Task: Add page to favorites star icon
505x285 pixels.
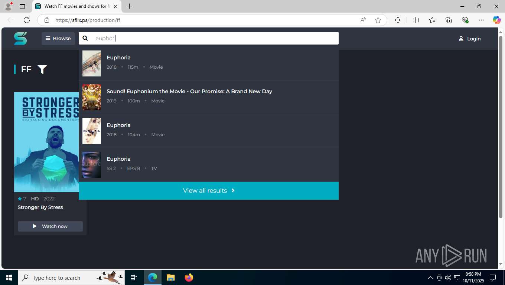Action: pyautogui.click(x=378, y=20)
